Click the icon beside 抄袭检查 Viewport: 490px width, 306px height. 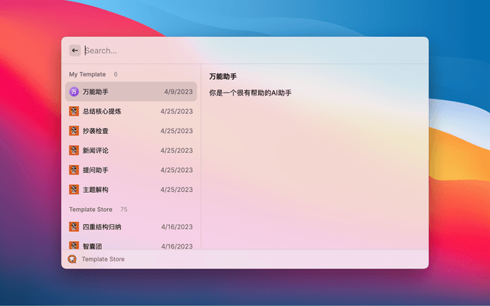pyautogui.click(x=74, y=131)
